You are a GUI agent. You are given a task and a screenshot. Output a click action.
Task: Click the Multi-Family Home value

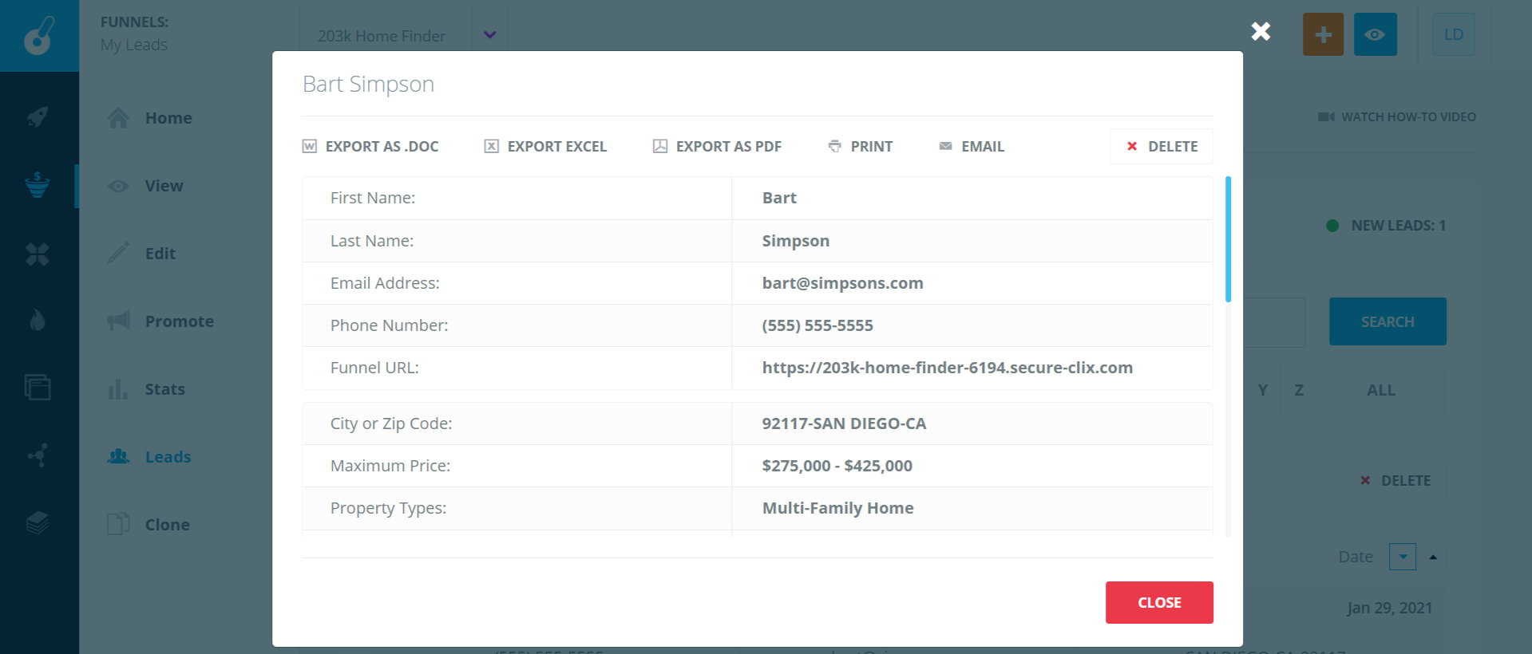[837, 508]
